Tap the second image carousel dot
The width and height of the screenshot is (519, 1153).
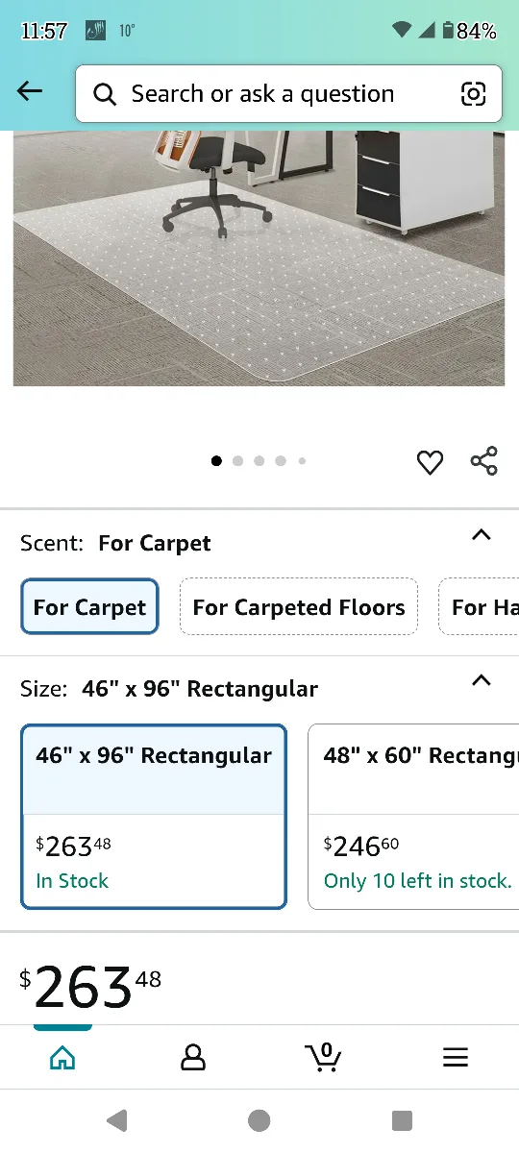click(x=237, y=461)
